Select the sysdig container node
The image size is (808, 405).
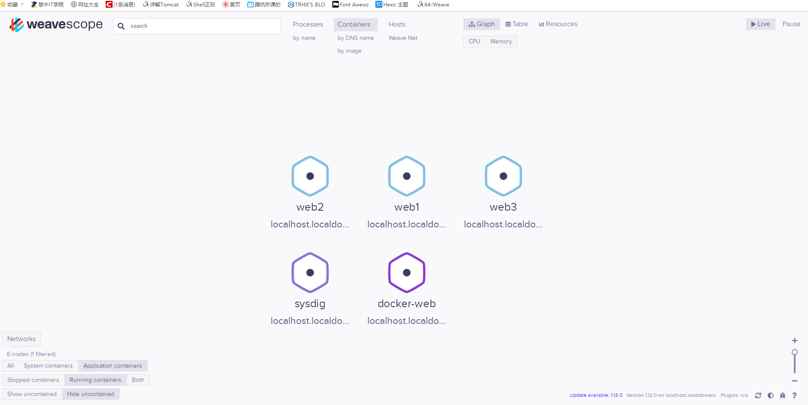pyautogui.click(x=310, y=272)
